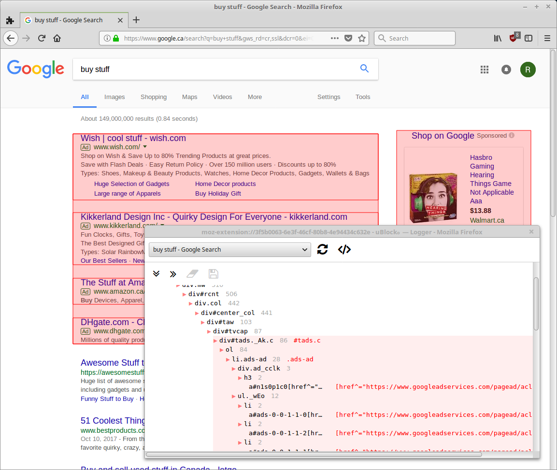Bookmark this page with the star
Screen dimensions: 557x470
click(x=362, y=38)
